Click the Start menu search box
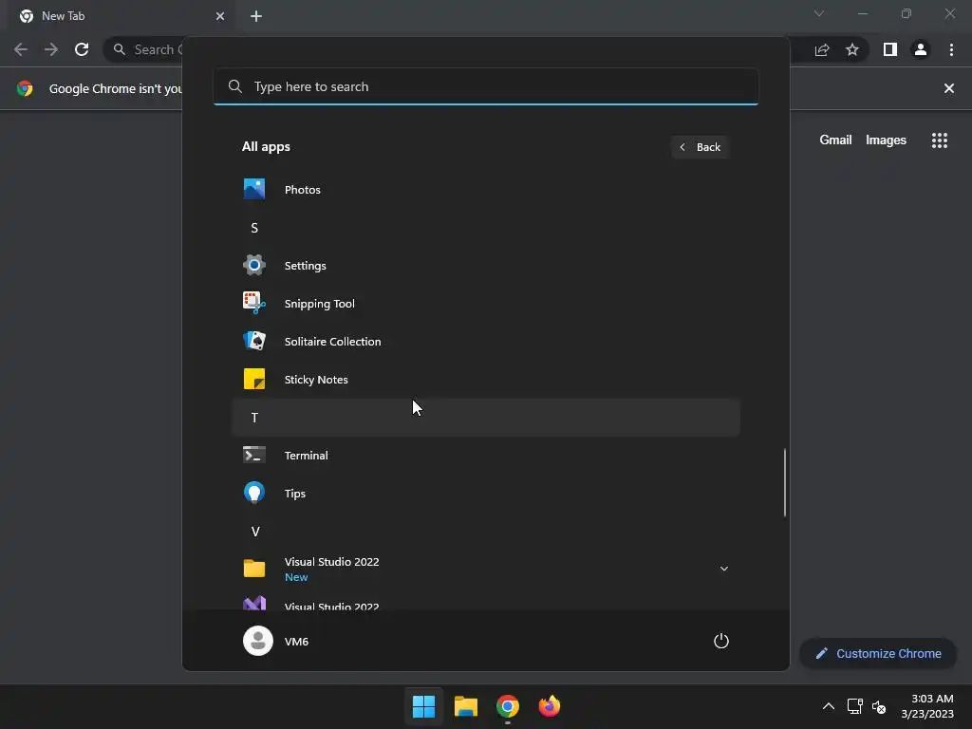 point(486,86)
